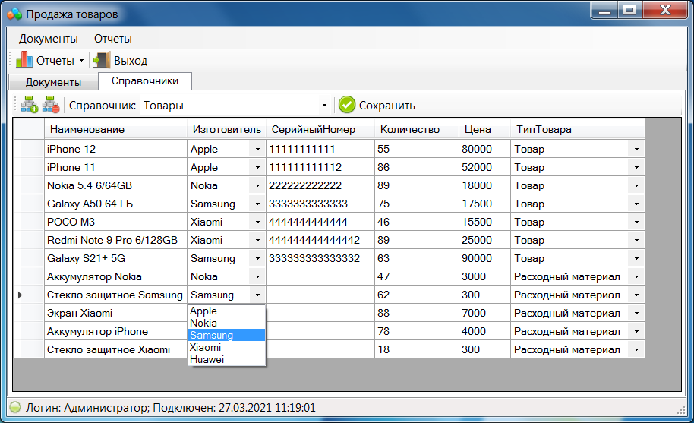The width and height of the screenshot is (694, 423).
Task: Click price 7000 cell for Экран Xiaomi
Action: (484, 314)
